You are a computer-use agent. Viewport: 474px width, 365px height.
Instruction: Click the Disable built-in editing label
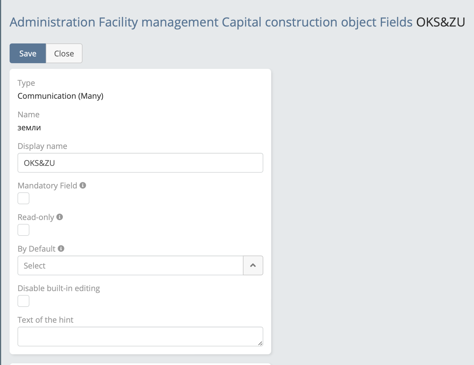click(x=59, y=288)
